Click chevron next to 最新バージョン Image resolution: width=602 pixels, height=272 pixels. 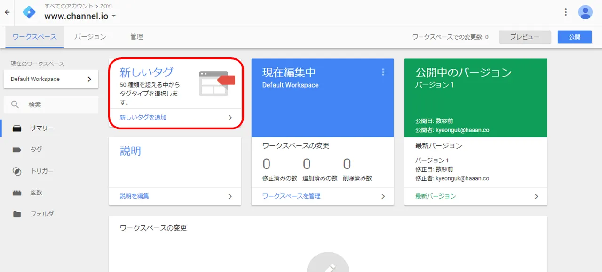tap(536, 196)
